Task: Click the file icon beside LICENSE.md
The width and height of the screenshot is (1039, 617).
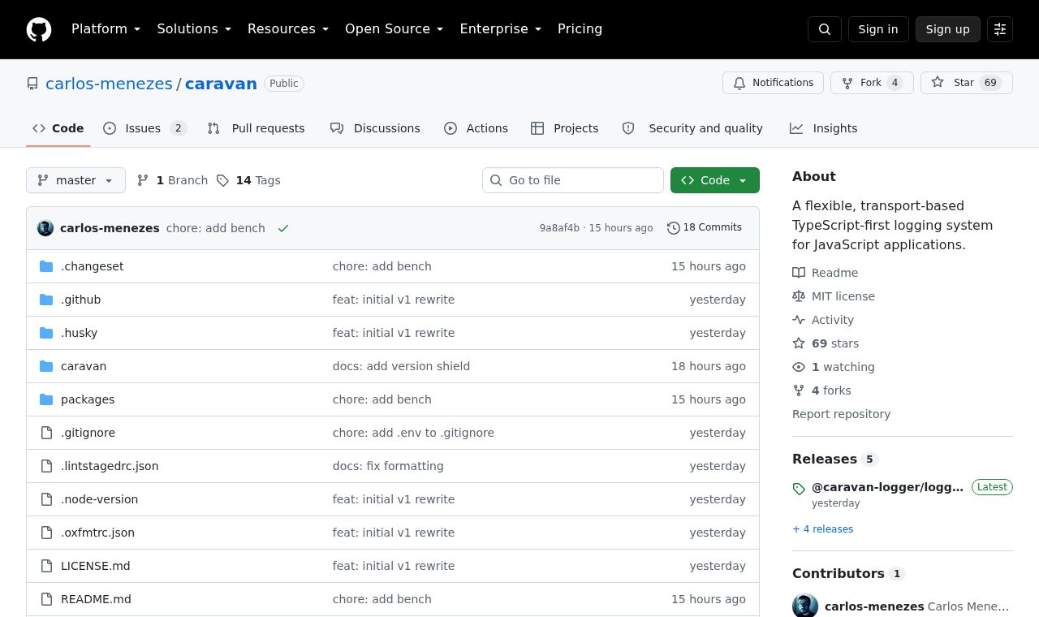Action: [x=46, y=566]
